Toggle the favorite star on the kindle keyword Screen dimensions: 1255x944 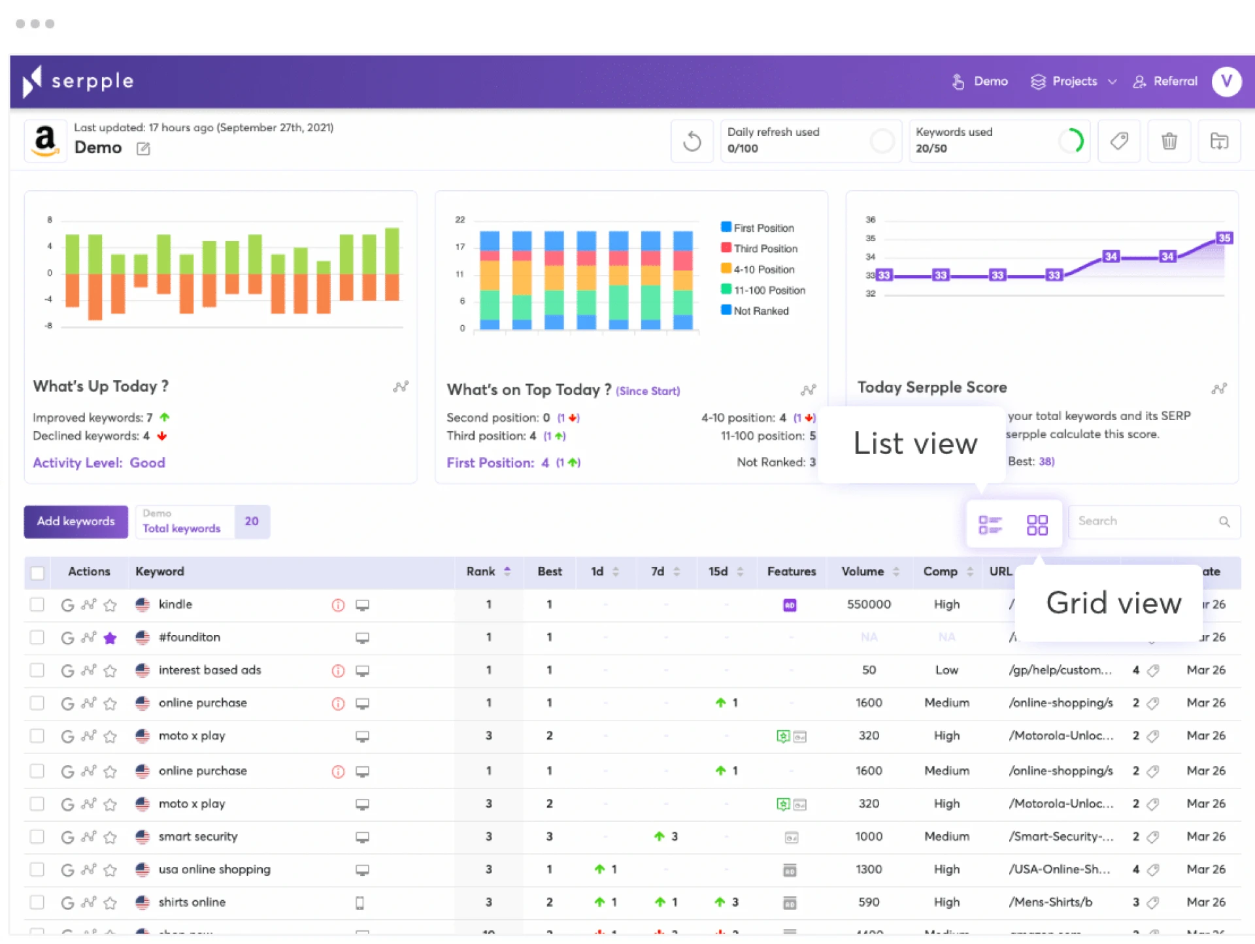coord(110,605)
